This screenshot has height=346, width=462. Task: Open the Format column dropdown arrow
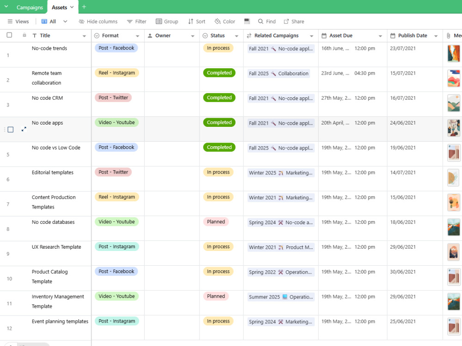[138, 36]
